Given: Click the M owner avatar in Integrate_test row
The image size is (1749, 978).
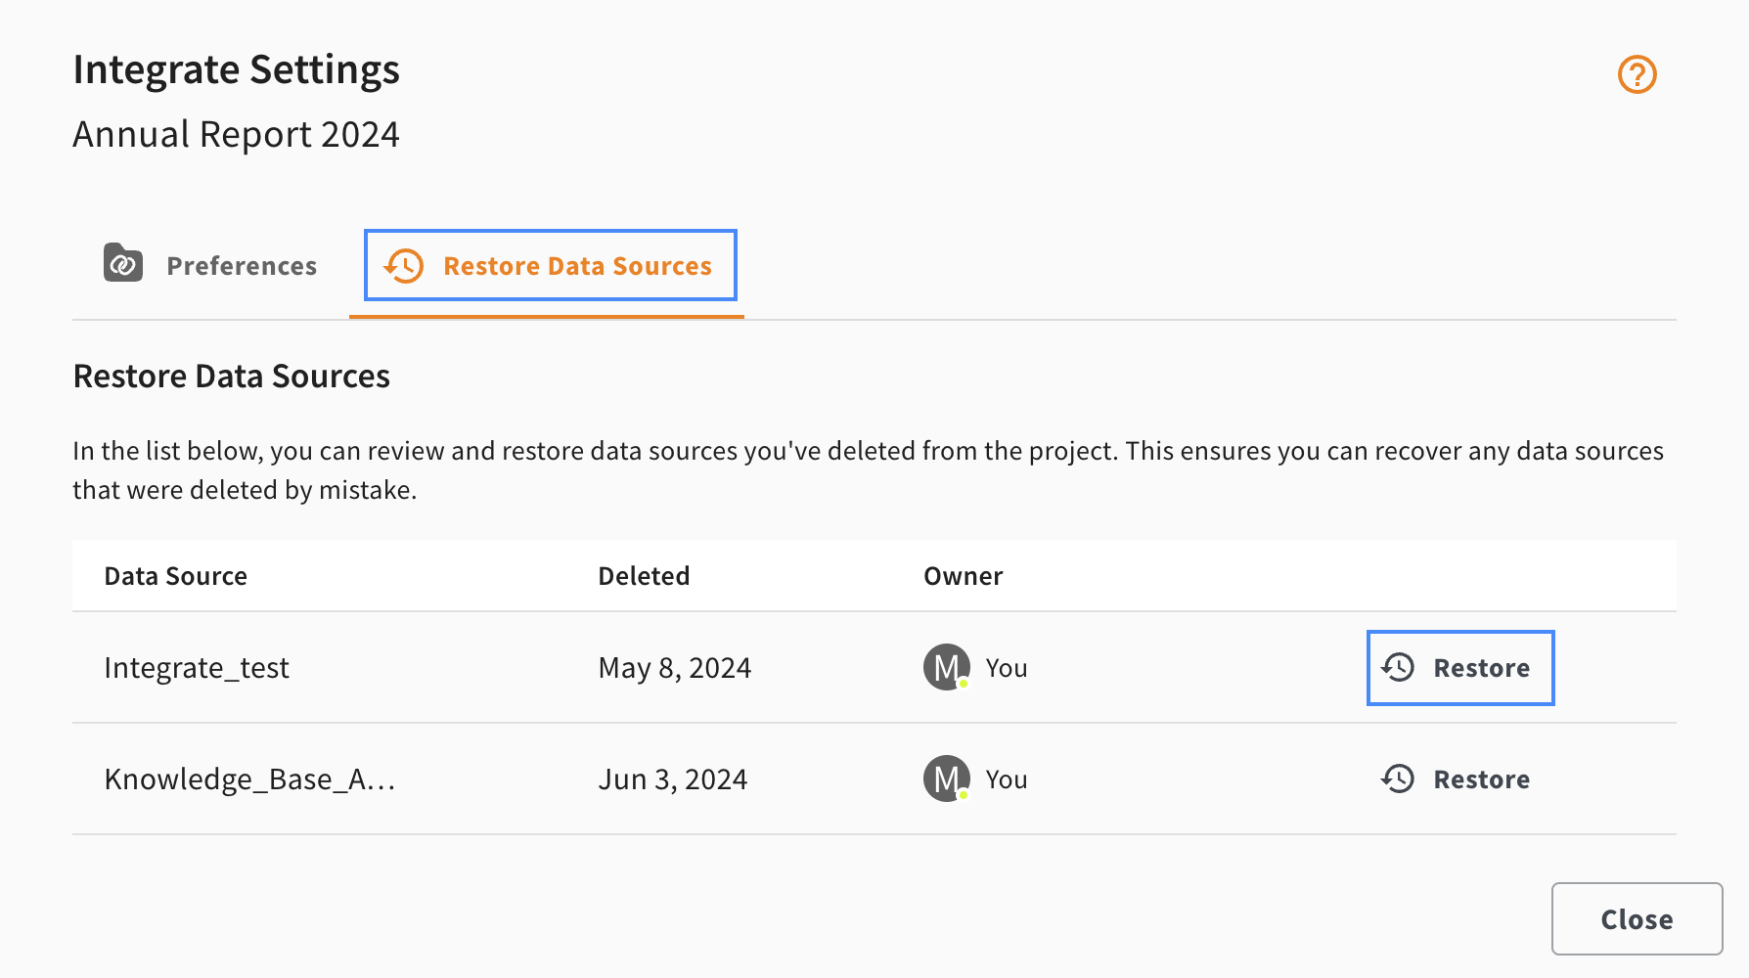Looking at the screenshot, I should point(947,667).
